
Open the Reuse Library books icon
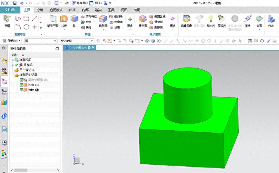click(x=5, y=102)
